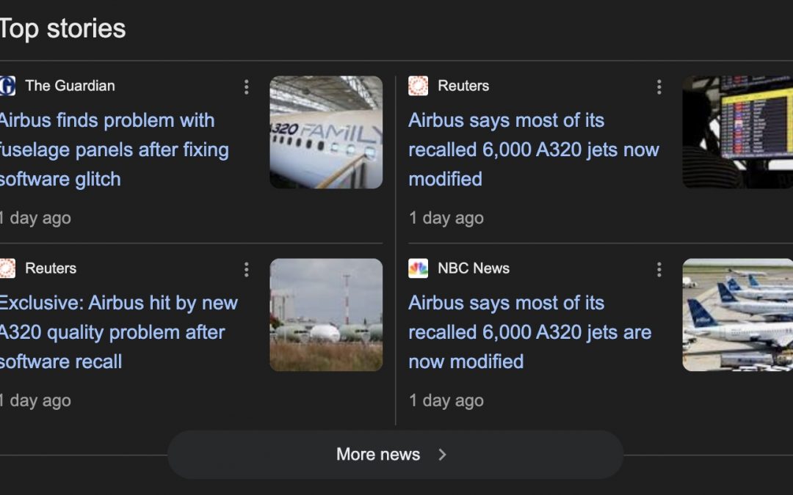793x495 pixels.
Task: Open three-dot menu for Exclusive Reuters story
Action: (x=246, y=270)
